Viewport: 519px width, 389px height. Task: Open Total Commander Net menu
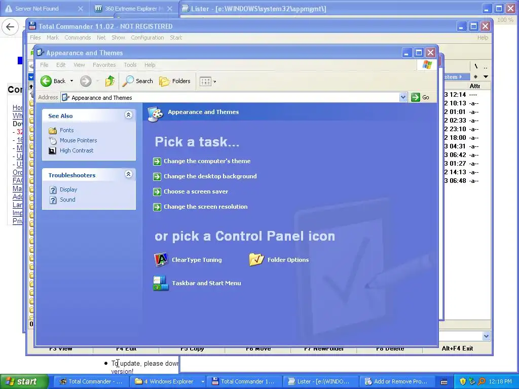coord(101,37)
